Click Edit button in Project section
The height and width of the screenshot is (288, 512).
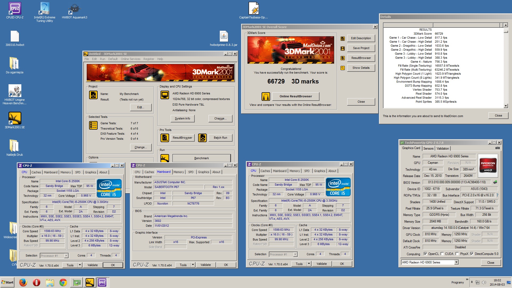click(x=141, y=107)
